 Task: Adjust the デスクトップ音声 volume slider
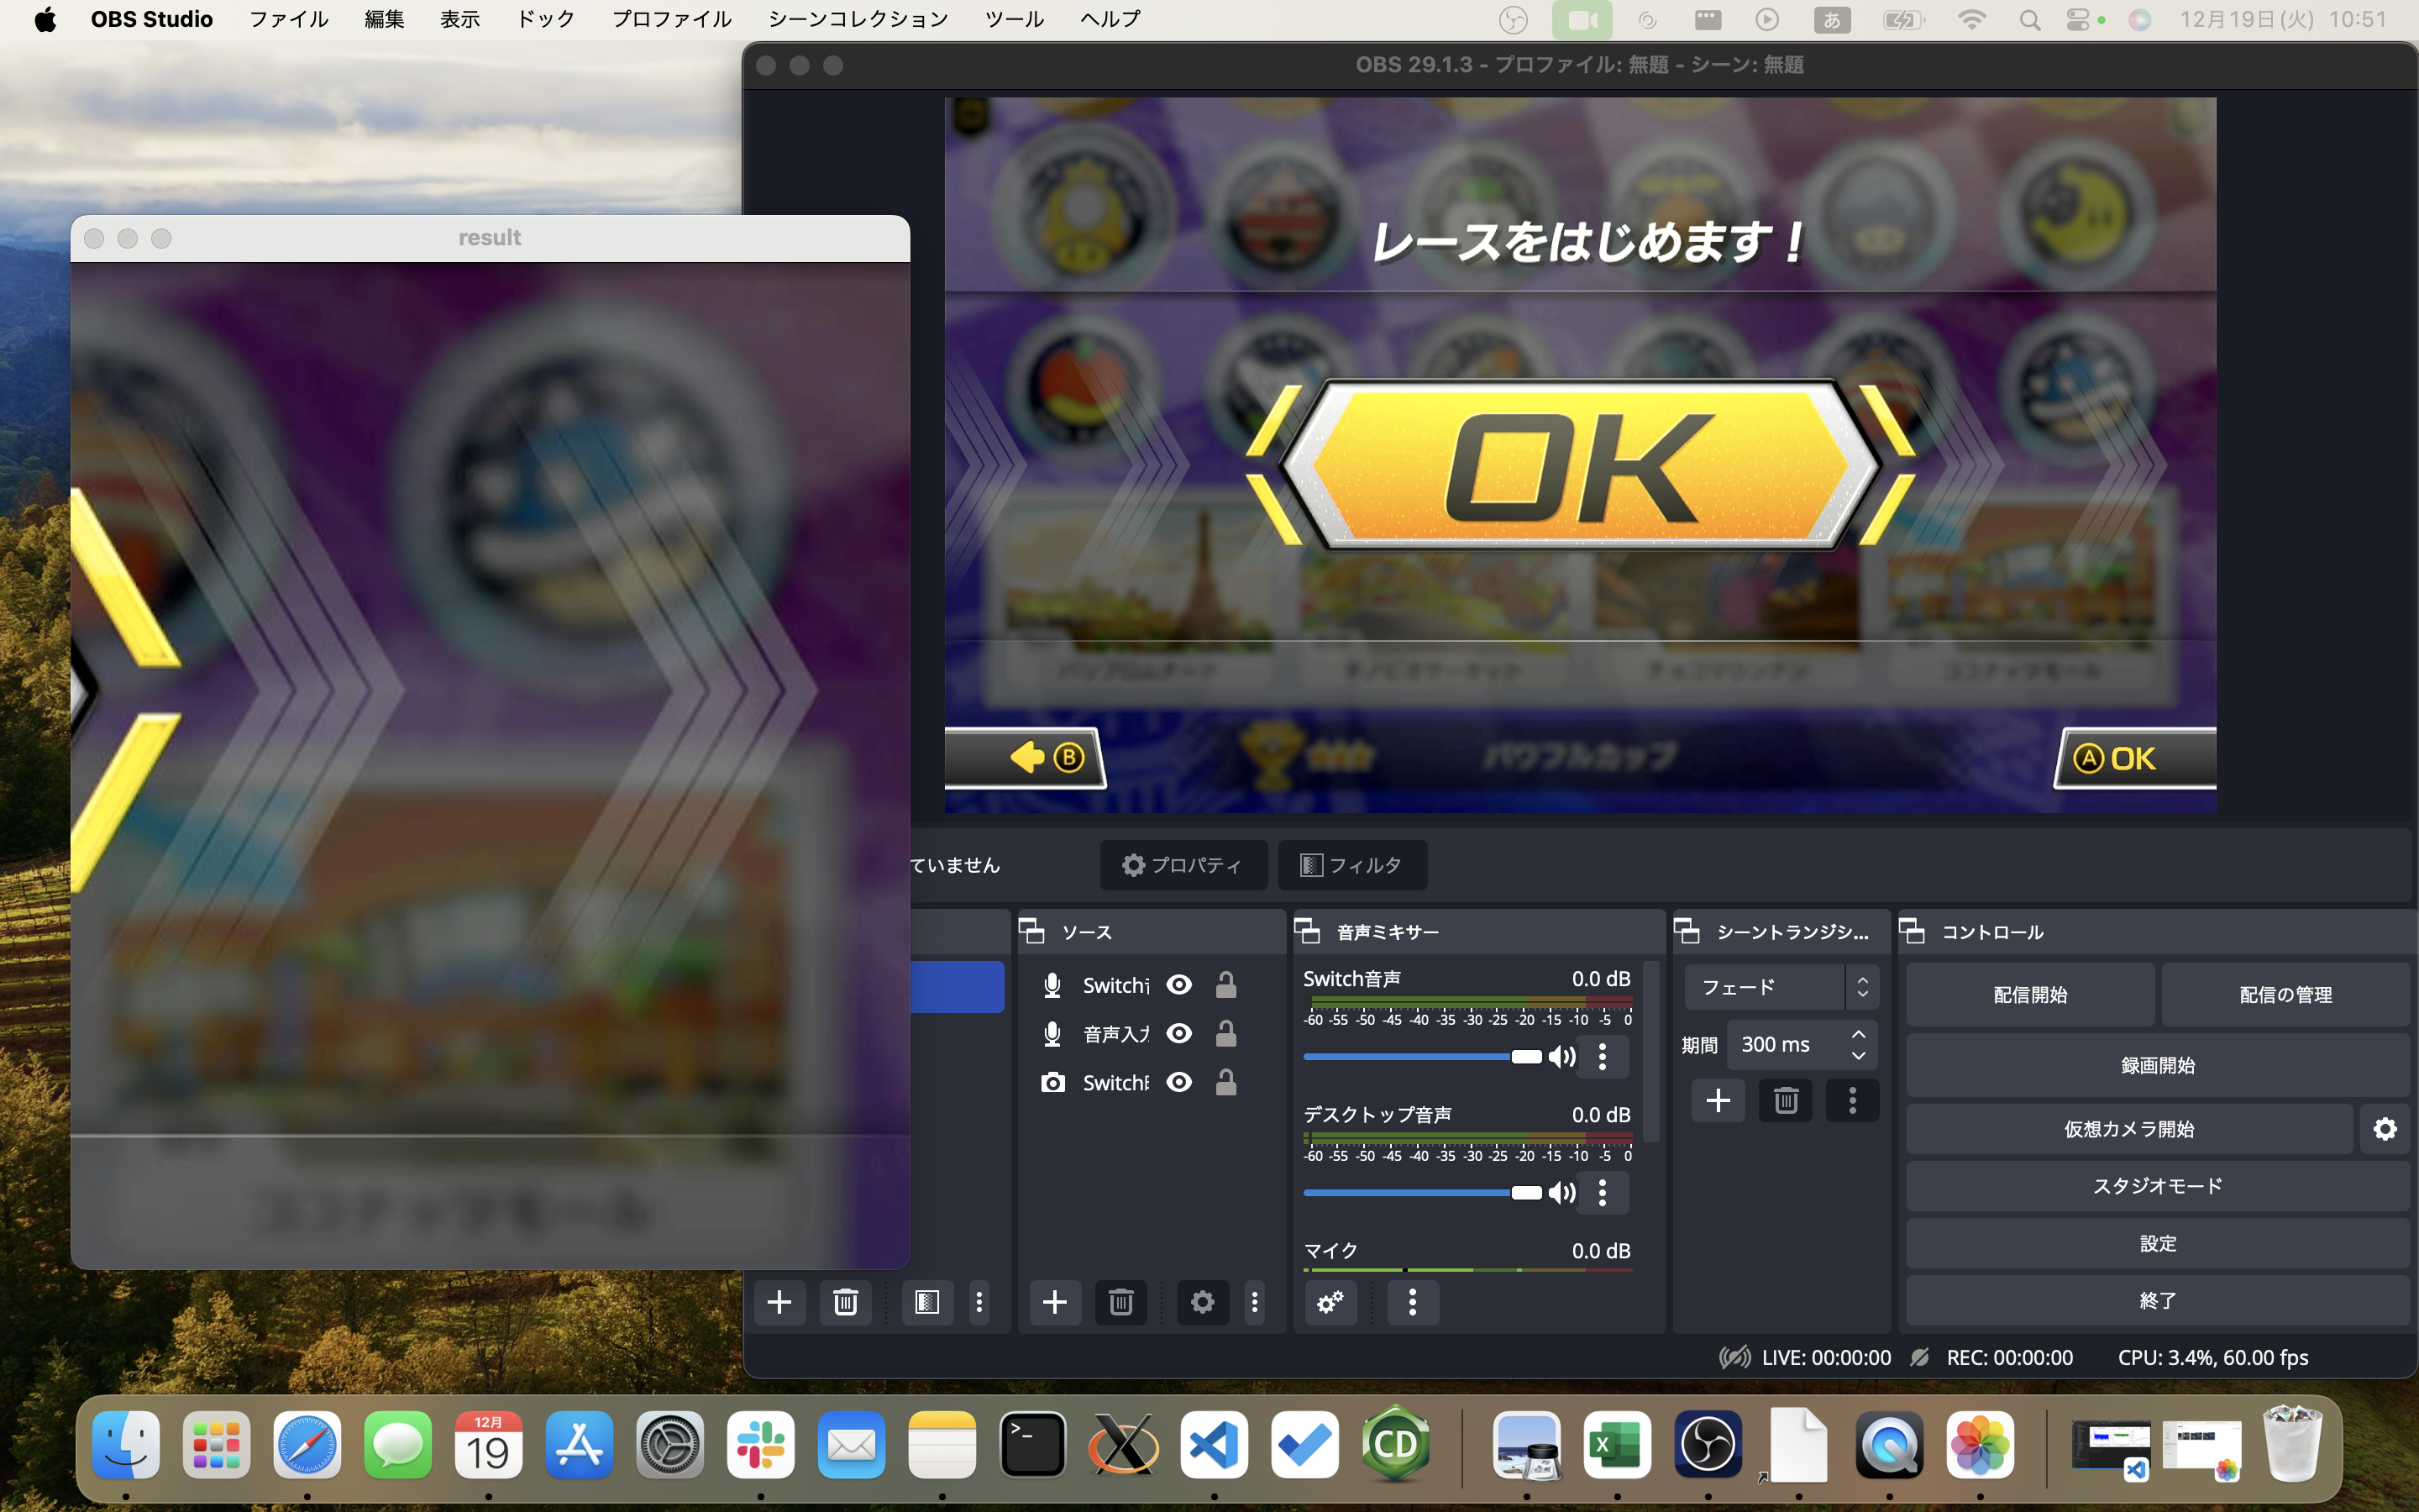[1525, 1192]
